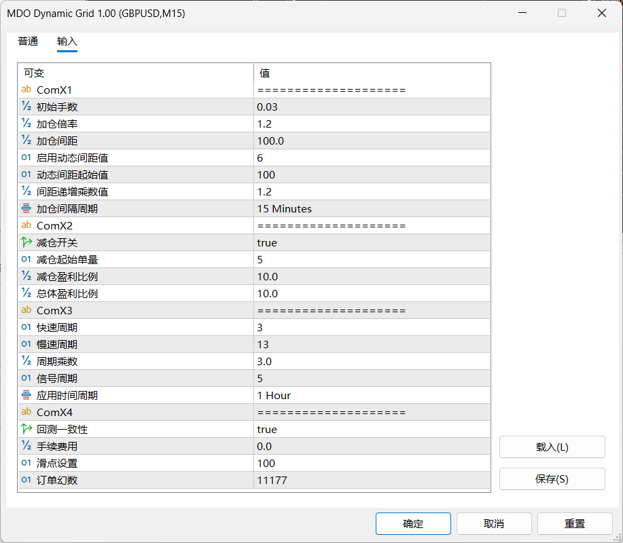Click the 01 icon beside 订单幻数
Screen dimensions: 623x543
[x=26, y=480]
